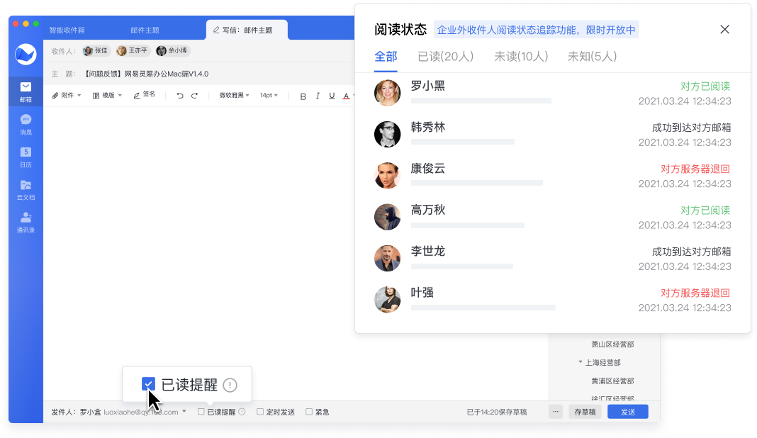Click the 存草稿 save draft button

pyautogui.click(x=585, y=412)
